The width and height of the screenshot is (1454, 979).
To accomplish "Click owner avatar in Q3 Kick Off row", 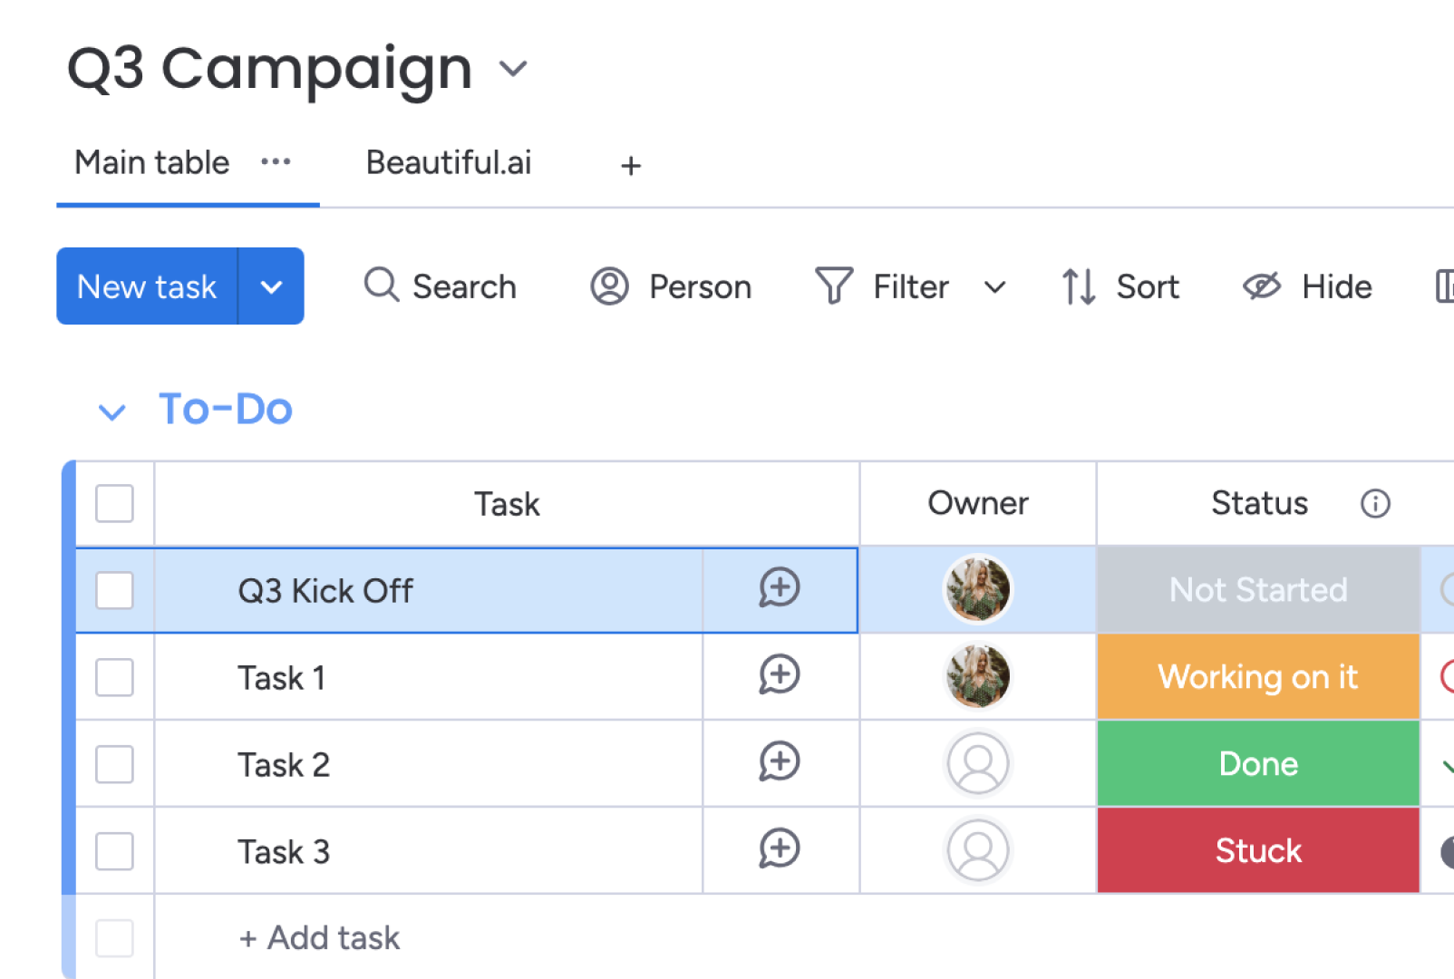I will (978, 589).
